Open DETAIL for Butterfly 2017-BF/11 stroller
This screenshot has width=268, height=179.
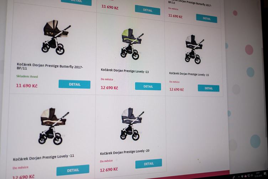pos(74,84)
